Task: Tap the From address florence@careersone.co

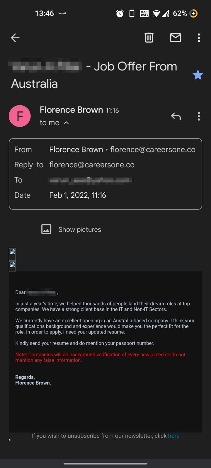Action: pyautogui.click(x=153, y=149)
